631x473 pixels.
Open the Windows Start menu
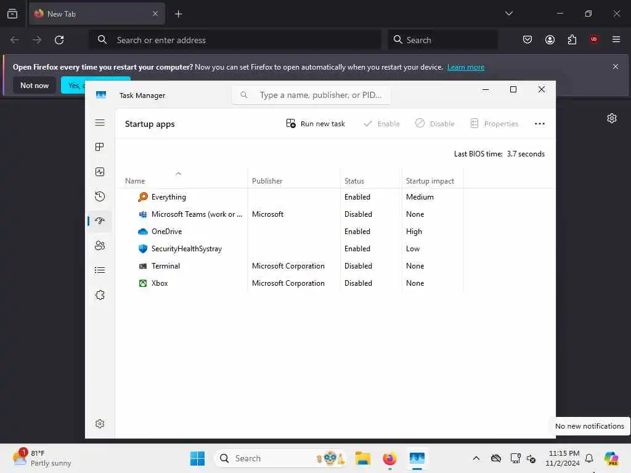point(198,458)
